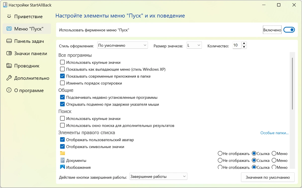Click the smiley icon next to Приветствие
Viewport: 302px width, 188px height.
pyautogui.click(x=9, y=16)
